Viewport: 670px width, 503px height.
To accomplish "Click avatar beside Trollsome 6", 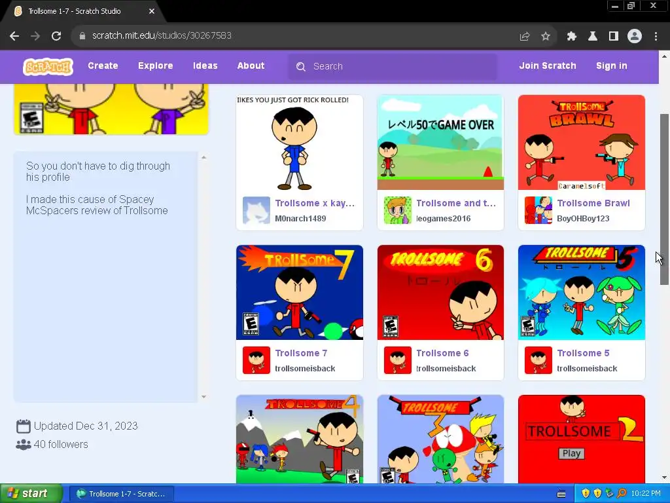I will click(397, 360).
